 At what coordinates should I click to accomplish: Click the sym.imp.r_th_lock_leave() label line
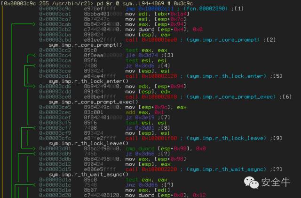tap(88, 143)
